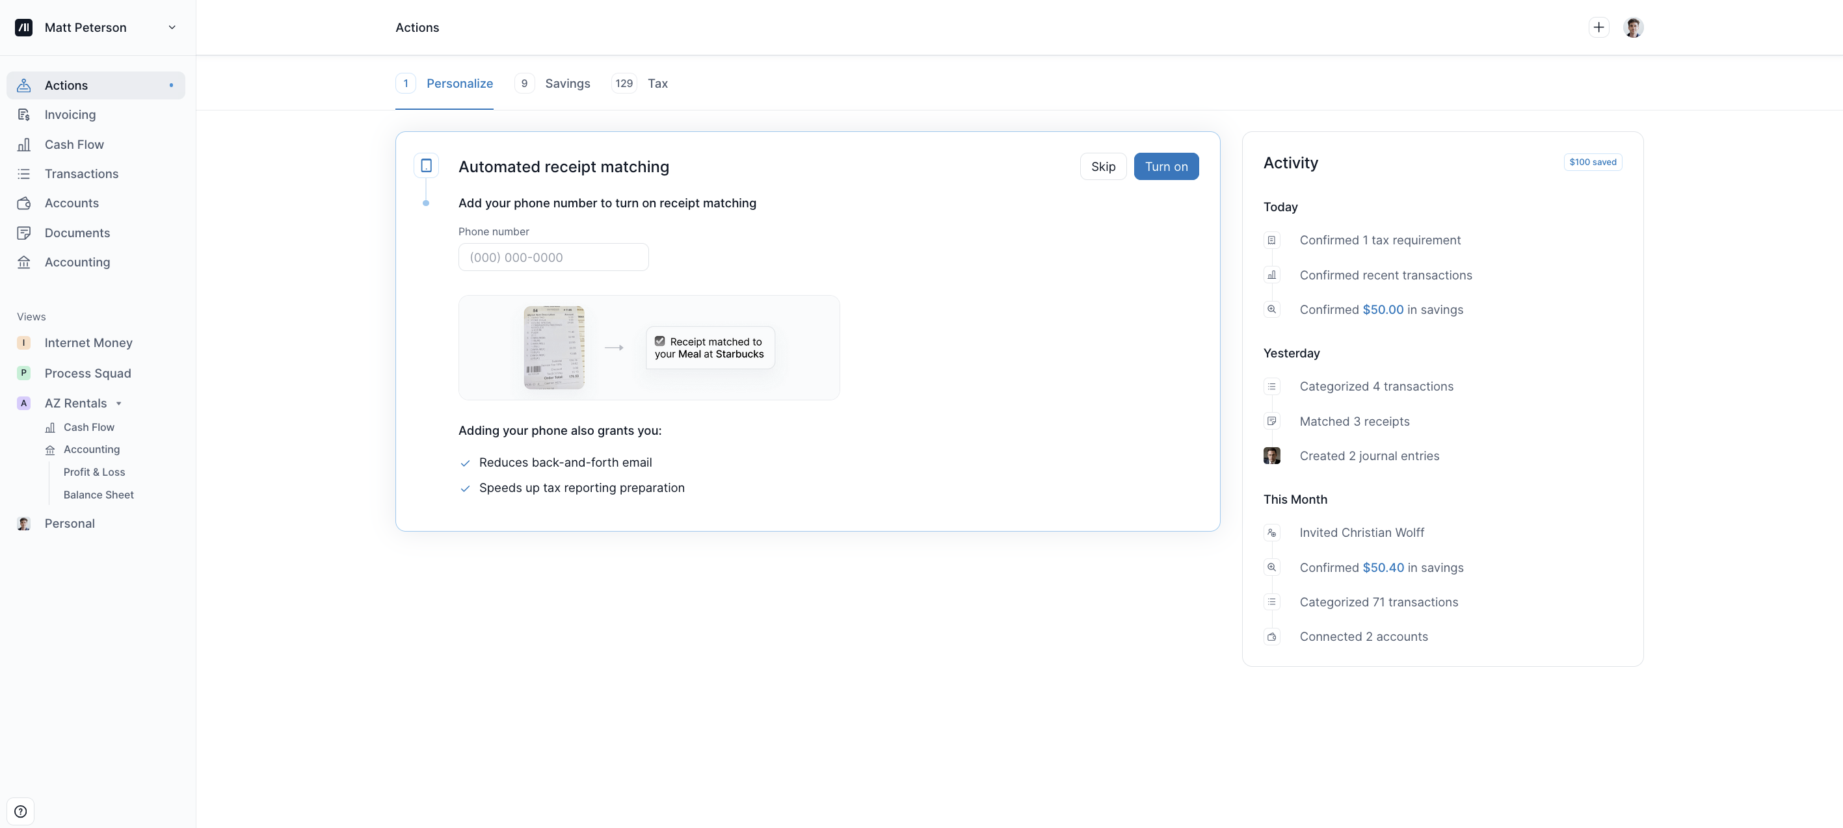Image resolution: width=1843 pixels, height=828 pixels.
Task: Collapse the AZ Rentals view arrow
Action: (x=119, y=403)
